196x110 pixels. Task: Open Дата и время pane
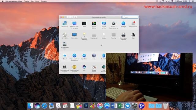pyautogui.click(x=94, y=68)
